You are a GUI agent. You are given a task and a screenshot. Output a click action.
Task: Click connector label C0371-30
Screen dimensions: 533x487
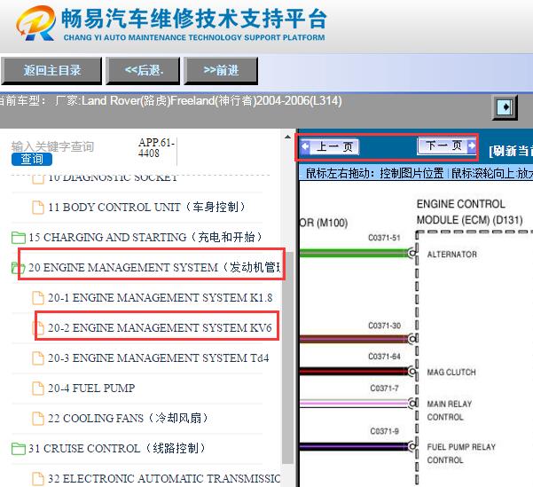(x=384, y=326)
